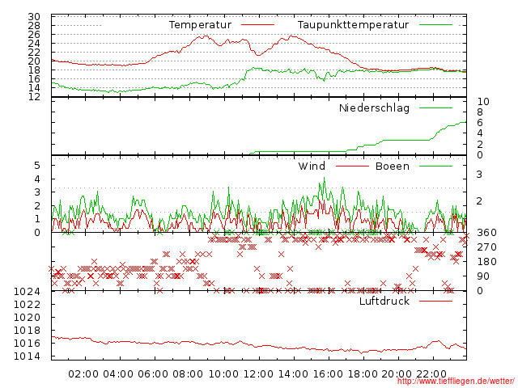Select the 04:00 time axis label
This screenshot has width=518, height=388.
pos(118,374)
